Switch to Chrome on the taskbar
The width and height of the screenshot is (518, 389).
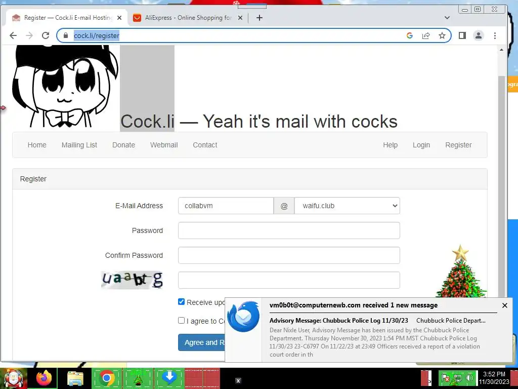point(106,378)
